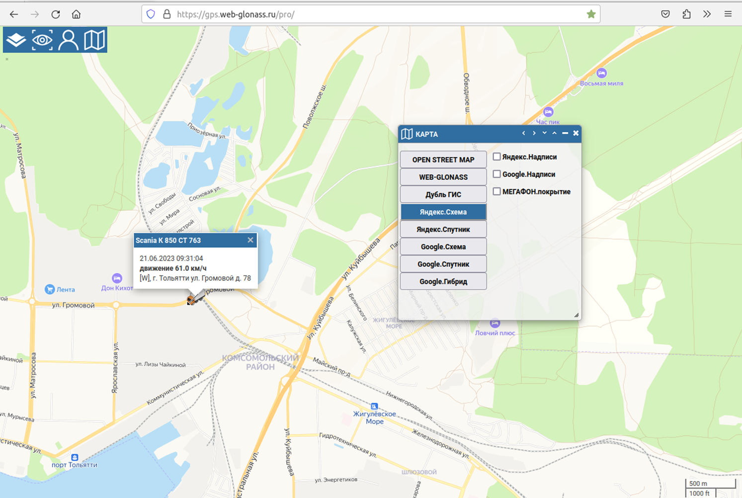Viewport: 742px width, 498px height.
Task: Click the КАРТА panel title bar
Action: [x=490, y=134]
